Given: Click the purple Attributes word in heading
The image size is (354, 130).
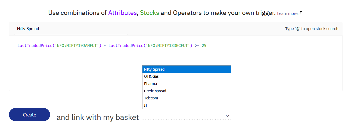Looking at the screenshot, I should coord(122,13).
